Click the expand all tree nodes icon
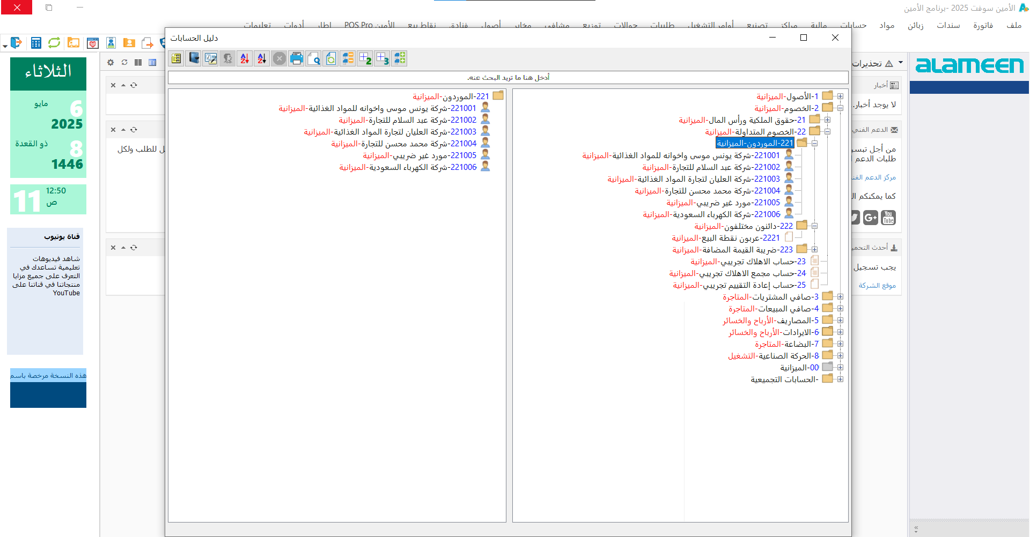This screenshot has height=537, width=1030. (399, 58)
